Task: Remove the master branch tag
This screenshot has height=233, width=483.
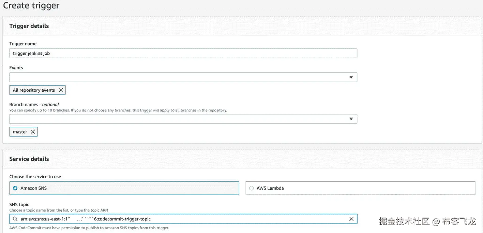Action: (33, 132)
